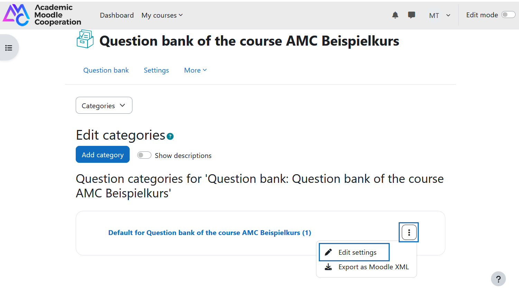Image resolution: width=519 pixels, height=290 pixels.
Task: Open the default AMC Beispielkurs category link
Action: pos(210,233)
